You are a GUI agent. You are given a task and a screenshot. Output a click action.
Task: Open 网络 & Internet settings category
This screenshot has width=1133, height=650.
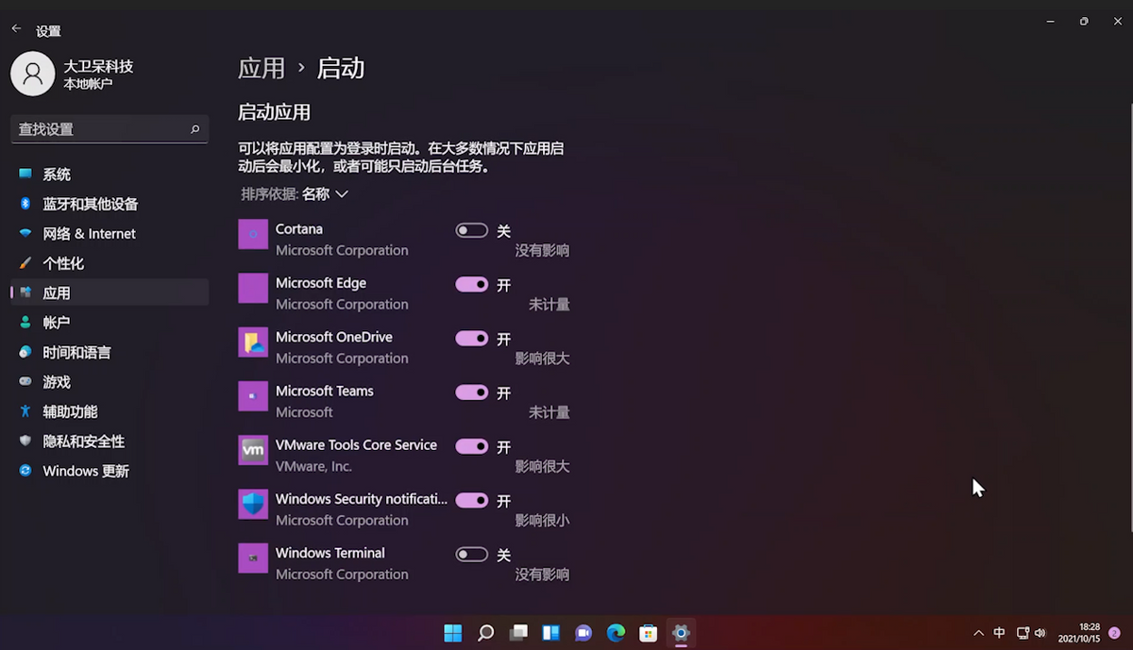[110, 234]
